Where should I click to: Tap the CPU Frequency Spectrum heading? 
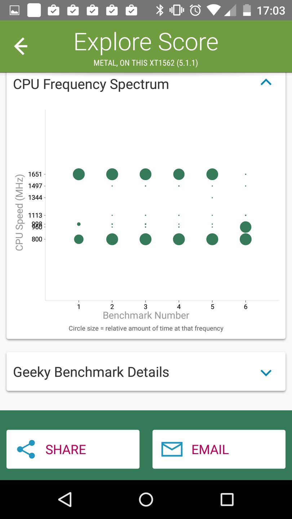coord(91,84)
